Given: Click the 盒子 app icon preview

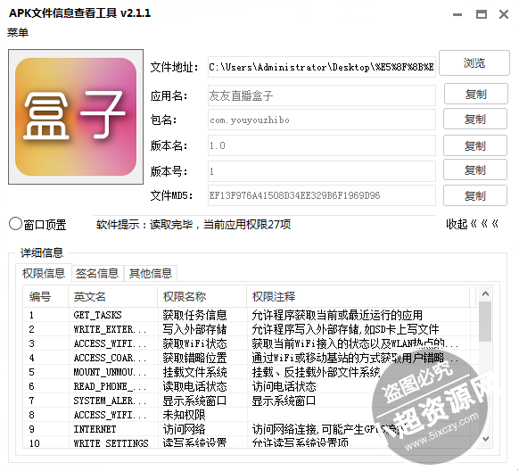Looking at the screenshot, I should [76, 117].
